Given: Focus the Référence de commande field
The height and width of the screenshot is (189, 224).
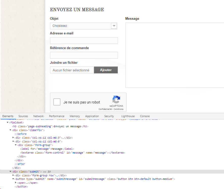Looking at the screenshot, I should pyautogui.click(x=84, y=55).
